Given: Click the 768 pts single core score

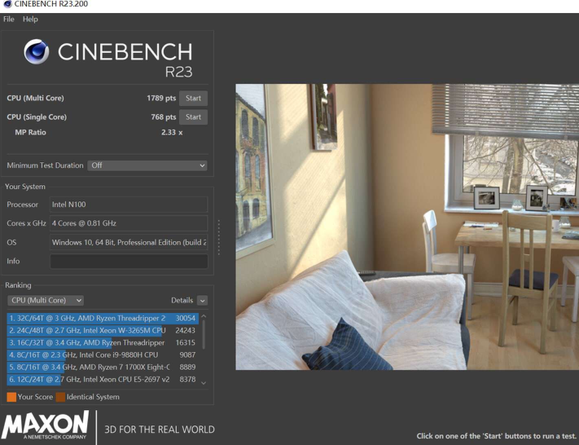Looking at the screenshot, I should point(163,117).
